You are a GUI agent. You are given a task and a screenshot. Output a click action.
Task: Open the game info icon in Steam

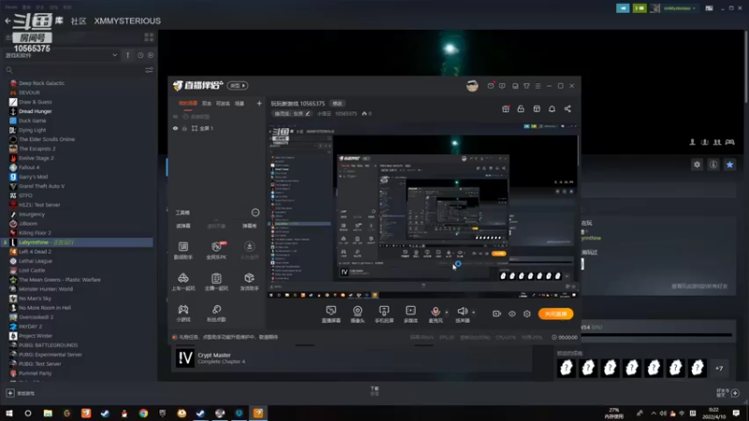coord(713,165)
